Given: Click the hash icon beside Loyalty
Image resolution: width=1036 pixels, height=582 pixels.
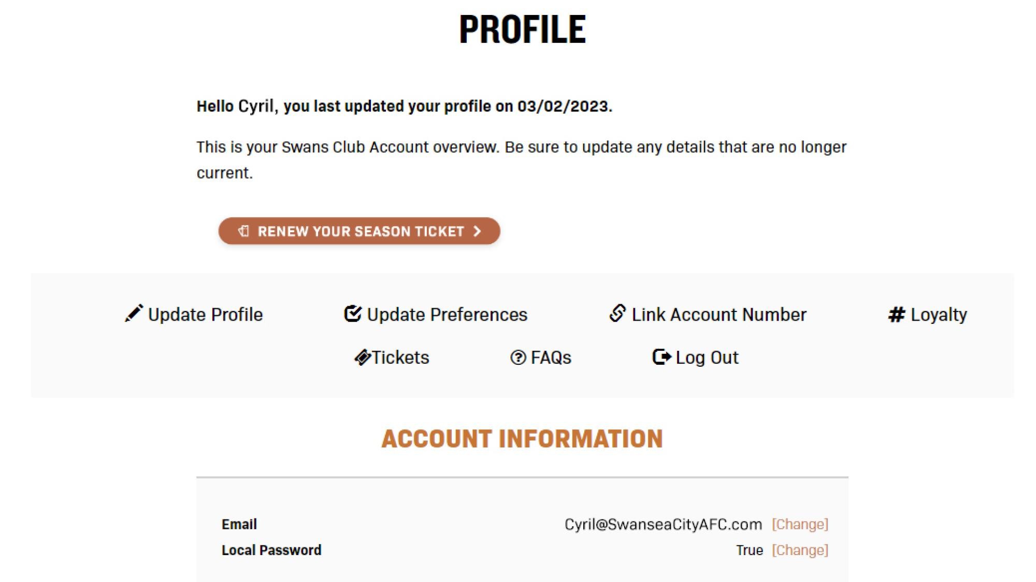Looking at the screenshot, I should coord(897,315).
